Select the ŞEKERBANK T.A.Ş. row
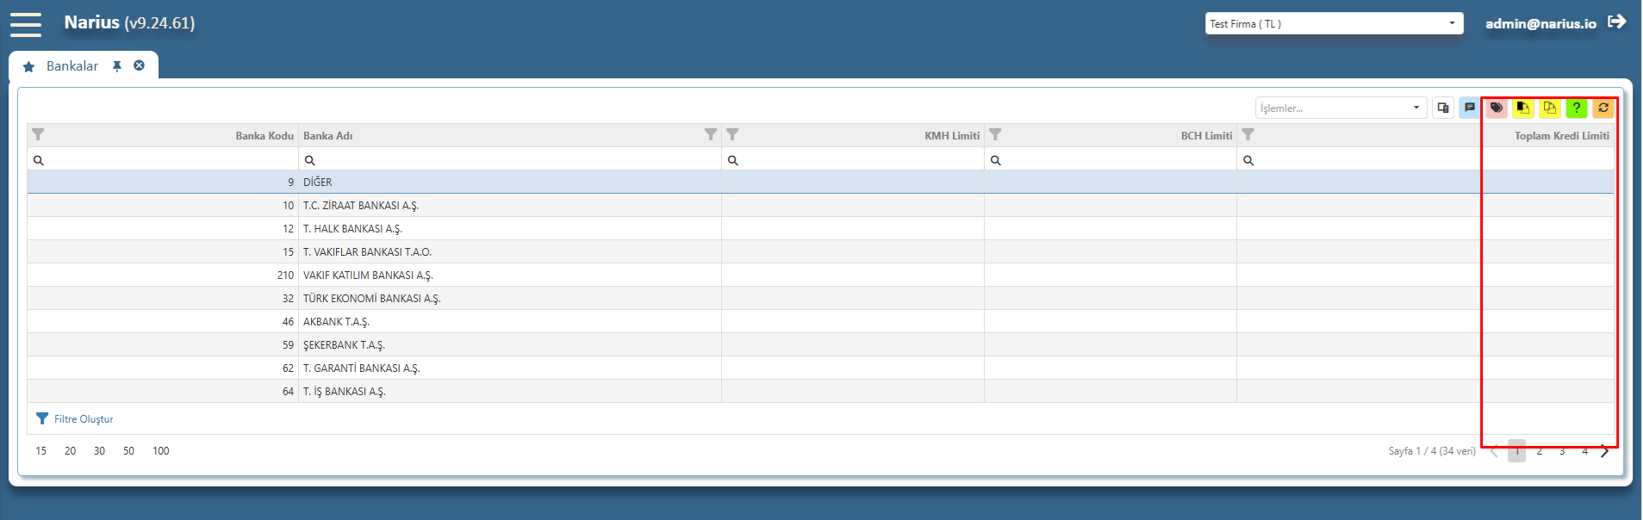The image size is (1643, 520). coord(820,345)
